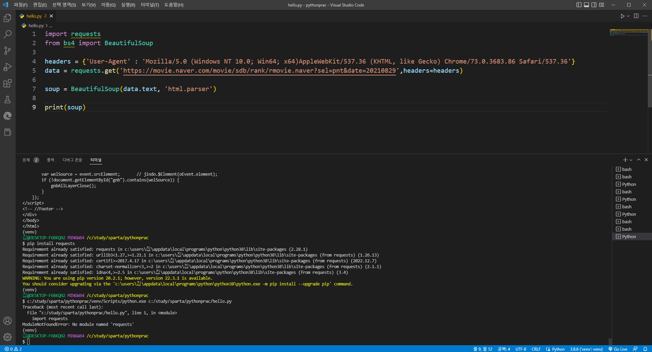Click the BeautifulSoup(data.text, 'html.parser') line
The image size is (652, 352).
131,89
